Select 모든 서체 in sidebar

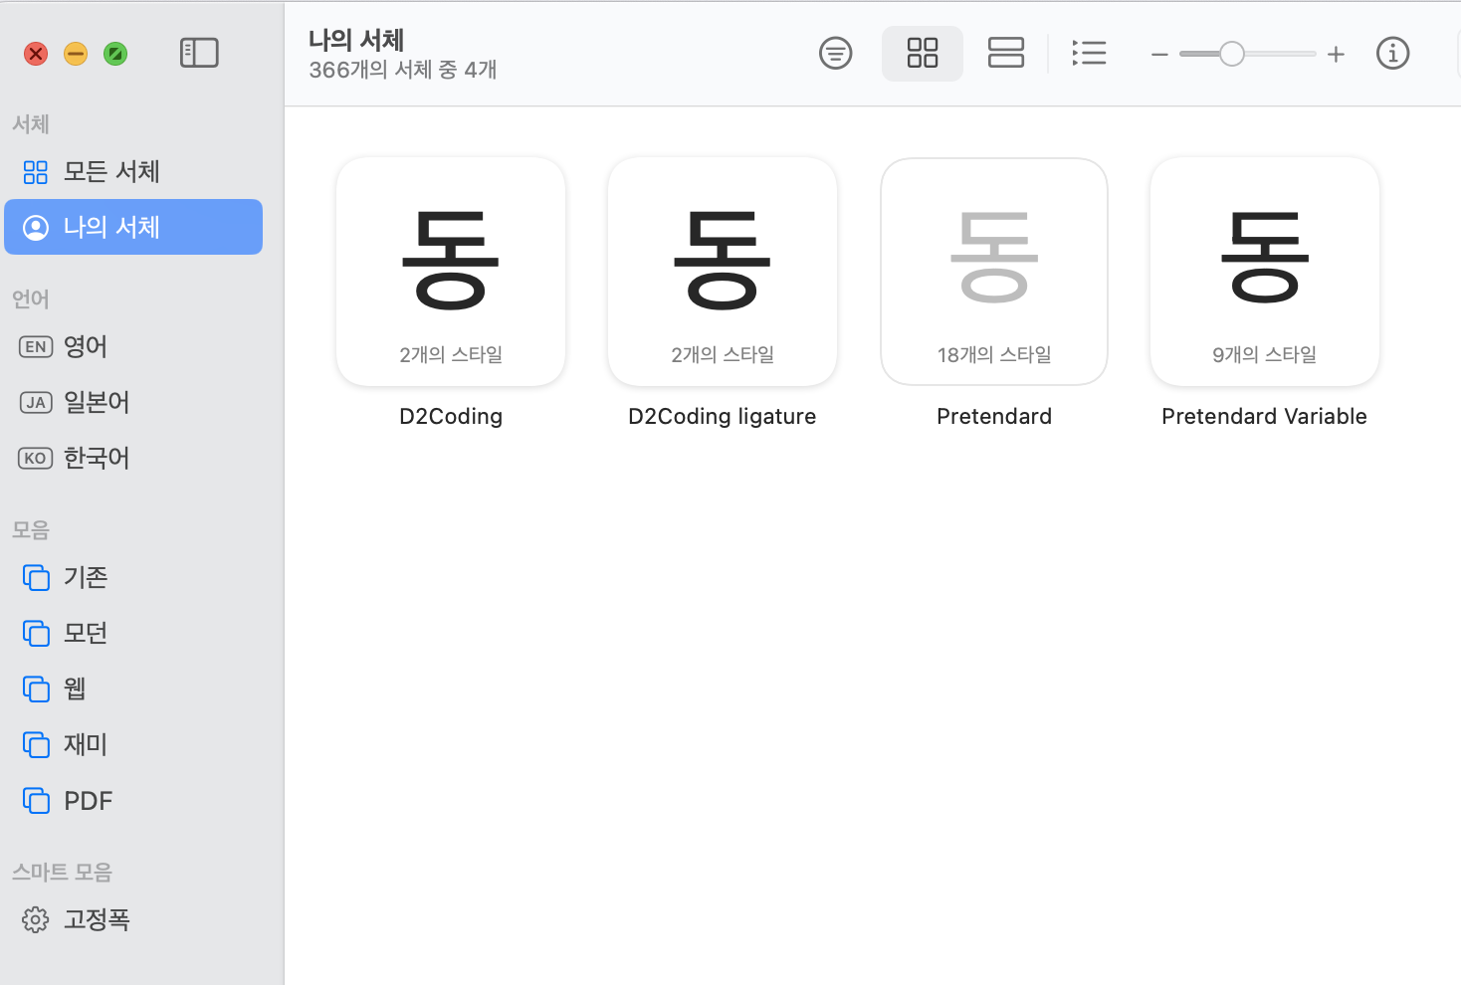pos(133,172)
